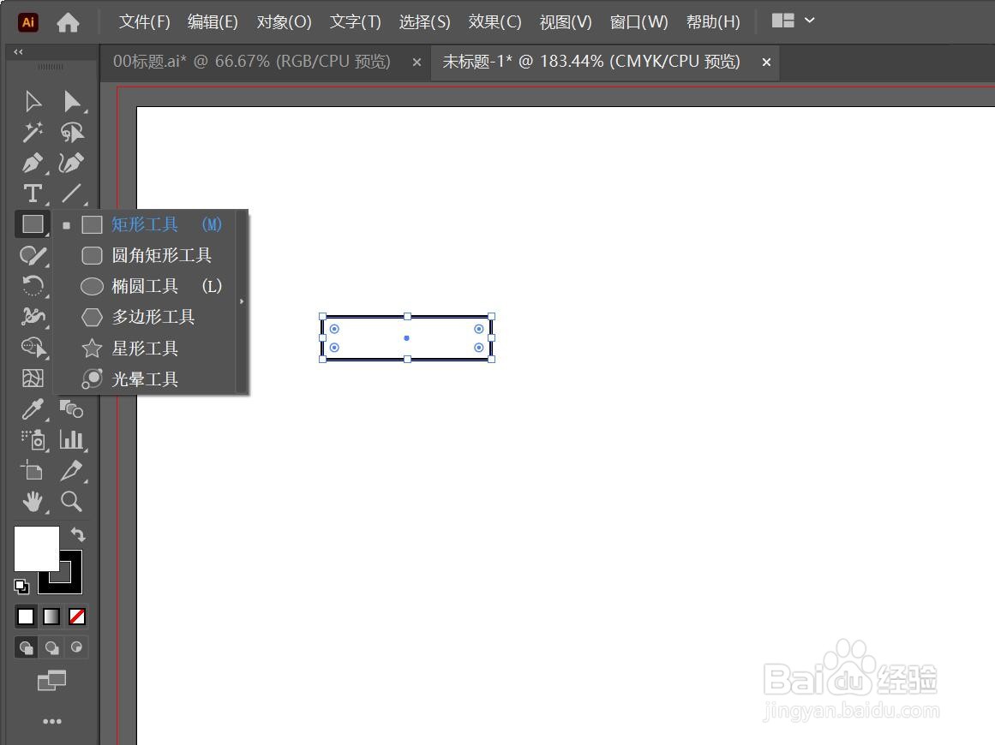The height and width of the screenshot is (745, 995).
Task: Select the Zoom tool
Action: click(x=72, y=502)
